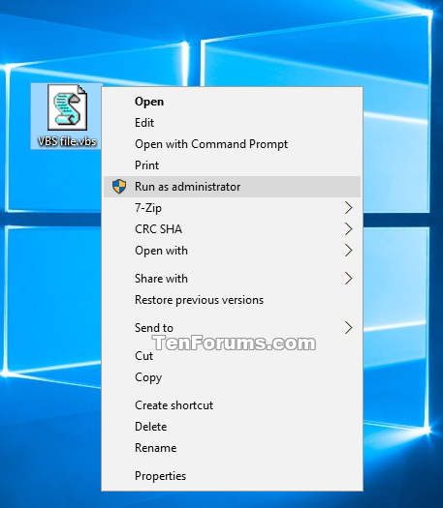Select Edit from the context menu
The image size is (443, 508).
pos(232,123)
